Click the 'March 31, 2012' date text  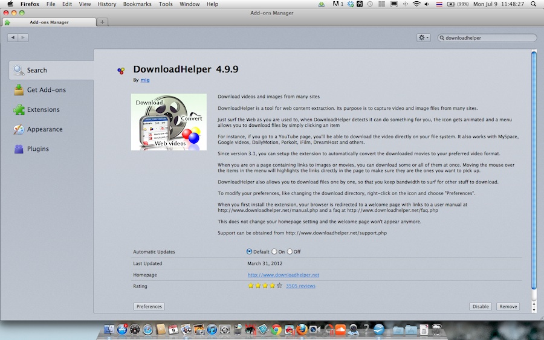coord(265,263)
